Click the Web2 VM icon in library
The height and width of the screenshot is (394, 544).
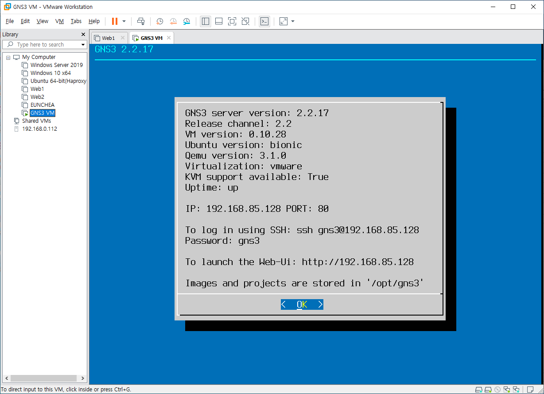coord(25,97)
